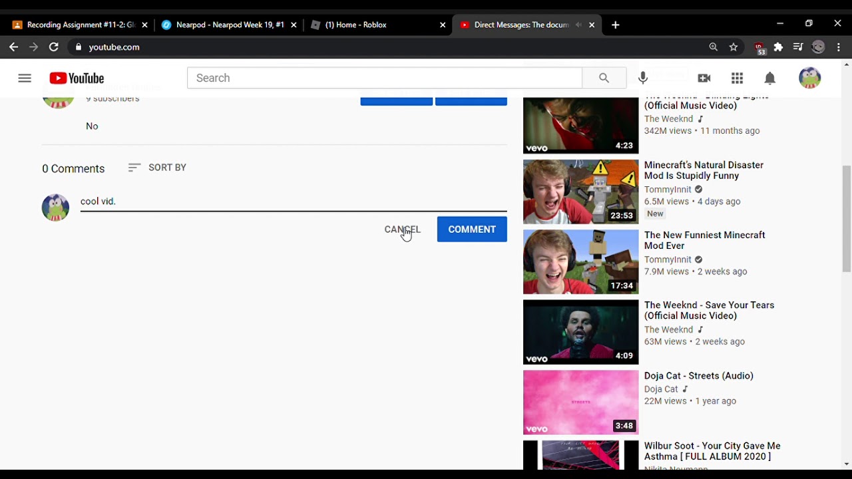Open the YouTube hamburger guide menu
The width and height of the screenshot is (852, 479).
(x=25, y=78)
